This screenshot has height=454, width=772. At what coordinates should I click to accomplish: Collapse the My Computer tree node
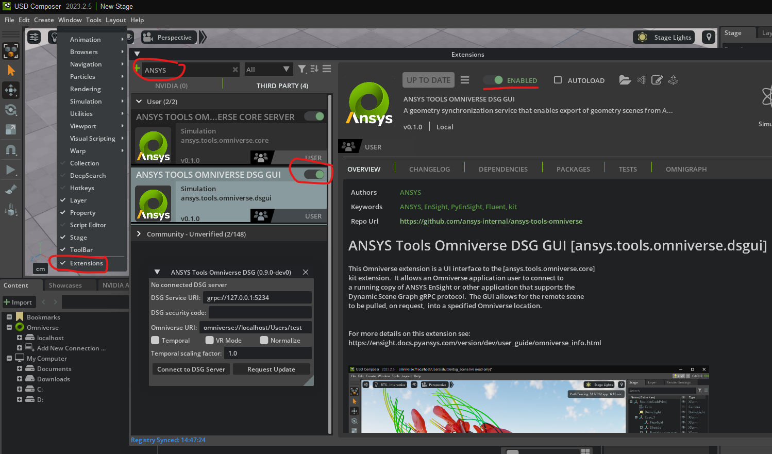point(9,358)
